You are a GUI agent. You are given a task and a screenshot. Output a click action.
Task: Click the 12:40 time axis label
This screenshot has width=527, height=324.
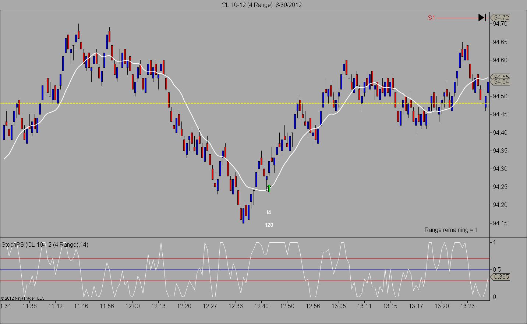click(x=261, y=306)
